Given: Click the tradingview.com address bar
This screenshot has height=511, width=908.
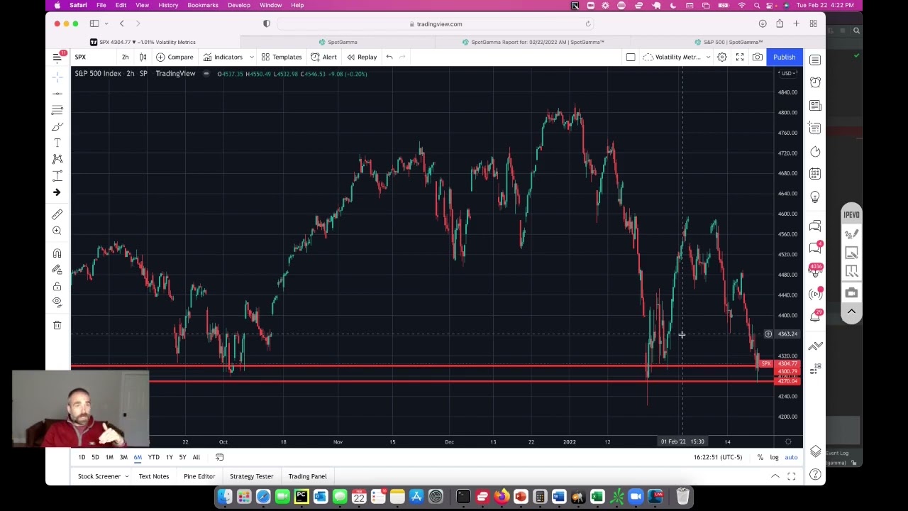Looking at the screenshot, I should click(436, 23).
